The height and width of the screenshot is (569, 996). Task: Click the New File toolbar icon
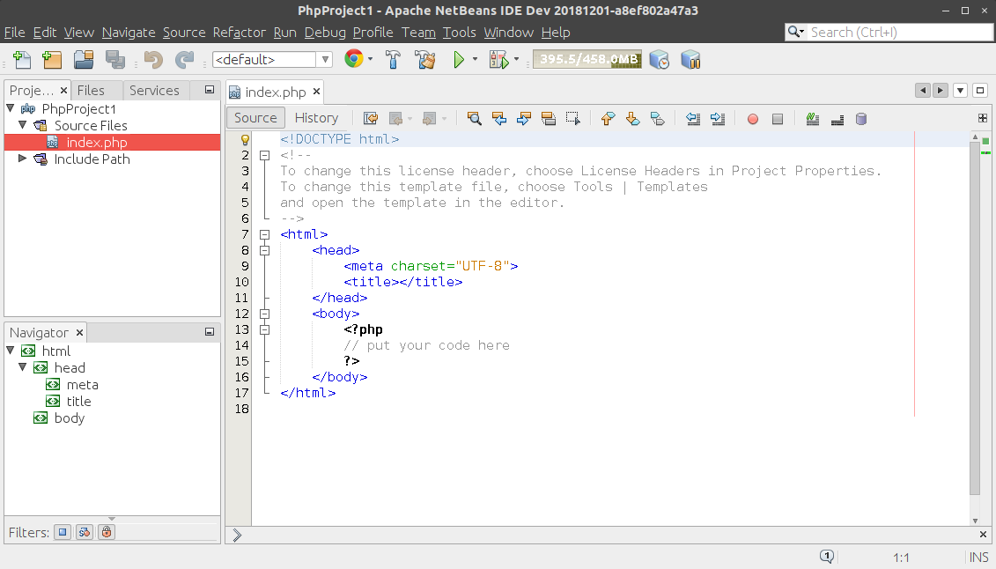(x=22, y=60)
